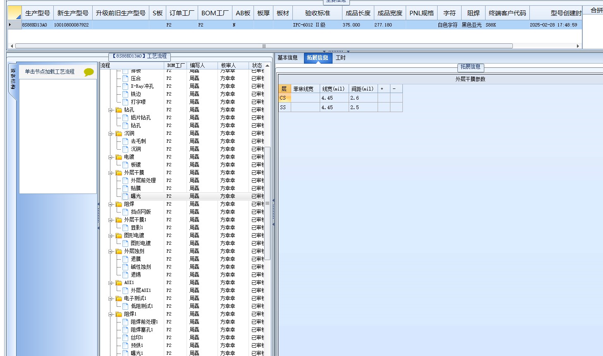The image size is (603, 356).
Task: Select the 曝光 step under 外层干膜
Action: tap(136, 196)
